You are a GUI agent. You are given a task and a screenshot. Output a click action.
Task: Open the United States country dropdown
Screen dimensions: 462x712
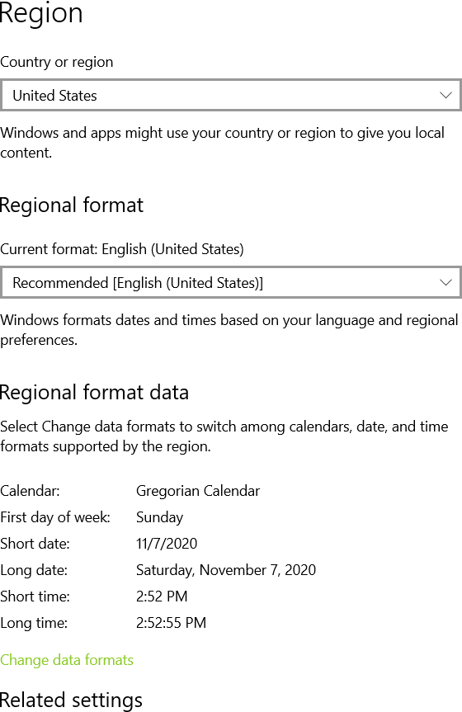click(x=231, y=95)
